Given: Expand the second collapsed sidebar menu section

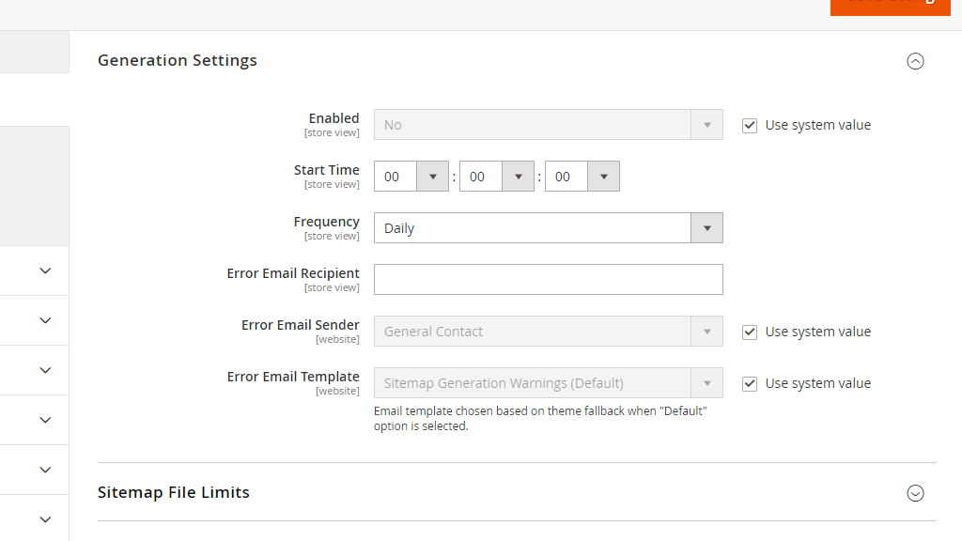Looking at the screenshot, I should 44,319.
